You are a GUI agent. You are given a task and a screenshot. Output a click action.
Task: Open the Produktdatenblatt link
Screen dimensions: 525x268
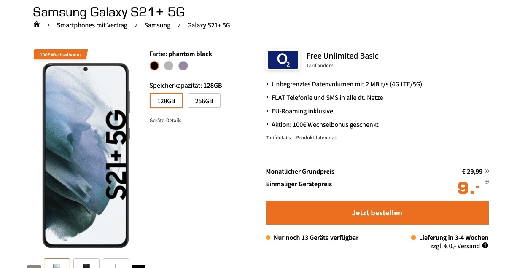[317, 138]
